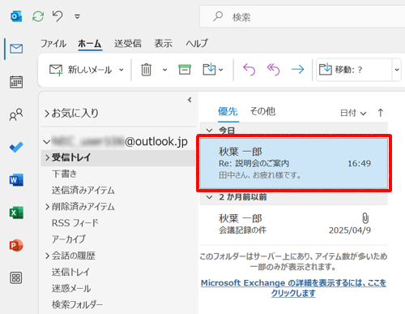Expand the 受信トレイ inbox folder

coord(47,157)
